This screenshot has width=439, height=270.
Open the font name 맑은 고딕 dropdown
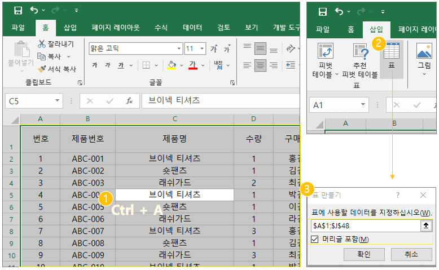click(x=179, y=48)
